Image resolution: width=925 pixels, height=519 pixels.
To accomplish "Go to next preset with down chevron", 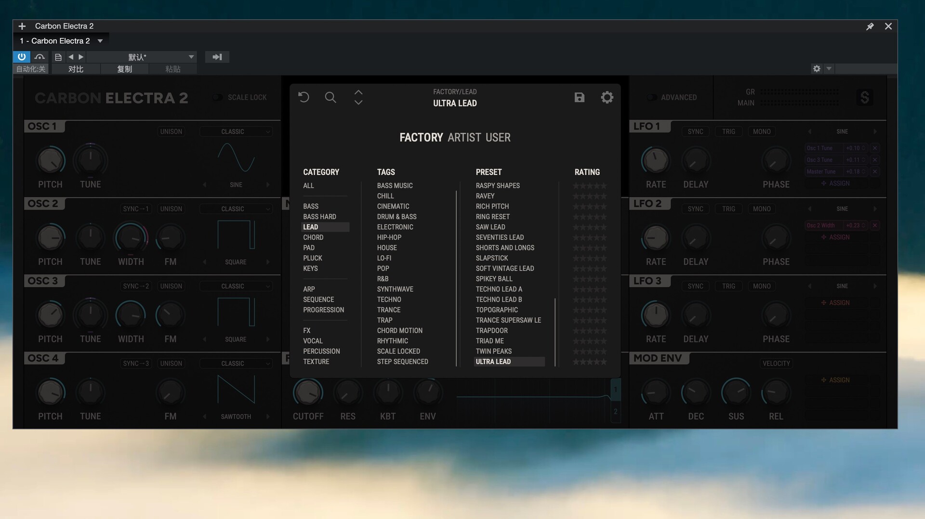I will (358, 103).
